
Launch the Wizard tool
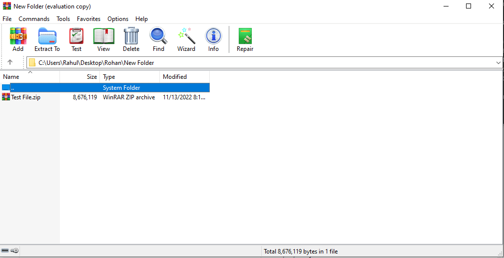point(186,39)
